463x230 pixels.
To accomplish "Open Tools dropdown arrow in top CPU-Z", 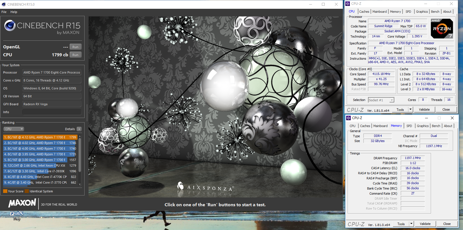I will [x=411, y=109].
